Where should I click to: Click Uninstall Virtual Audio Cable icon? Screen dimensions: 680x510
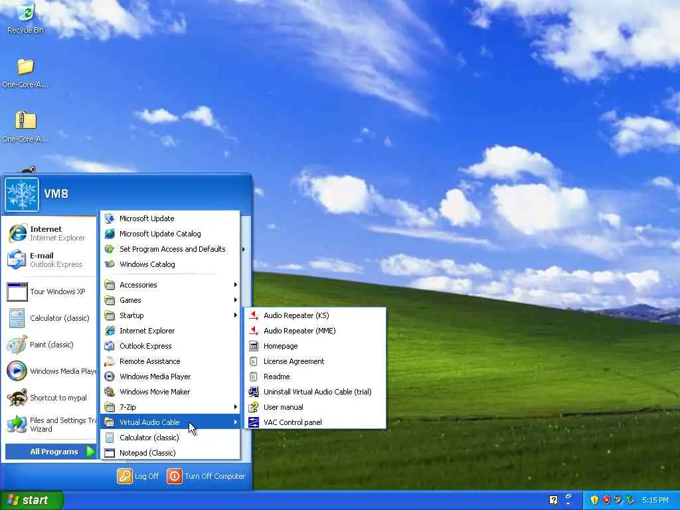[x=254, y=392]
